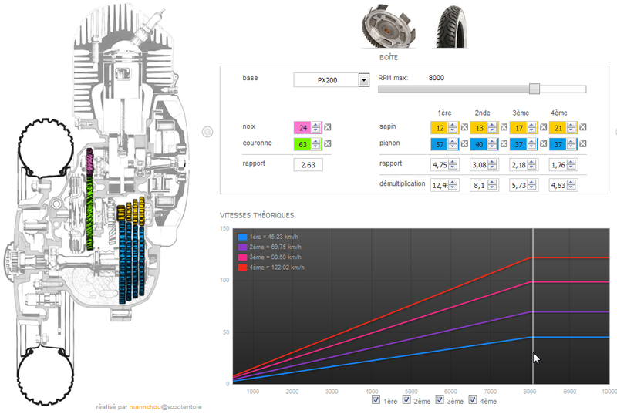Increase the noix teeth count stepper
This screenshot has height=414, width=617.
315,125
